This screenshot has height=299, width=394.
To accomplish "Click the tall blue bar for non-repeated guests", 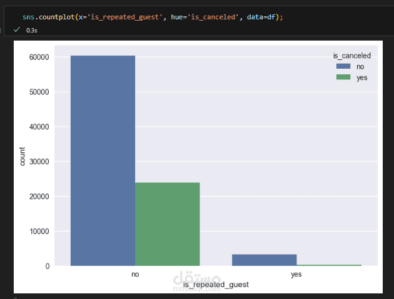I will pos(103,160).
